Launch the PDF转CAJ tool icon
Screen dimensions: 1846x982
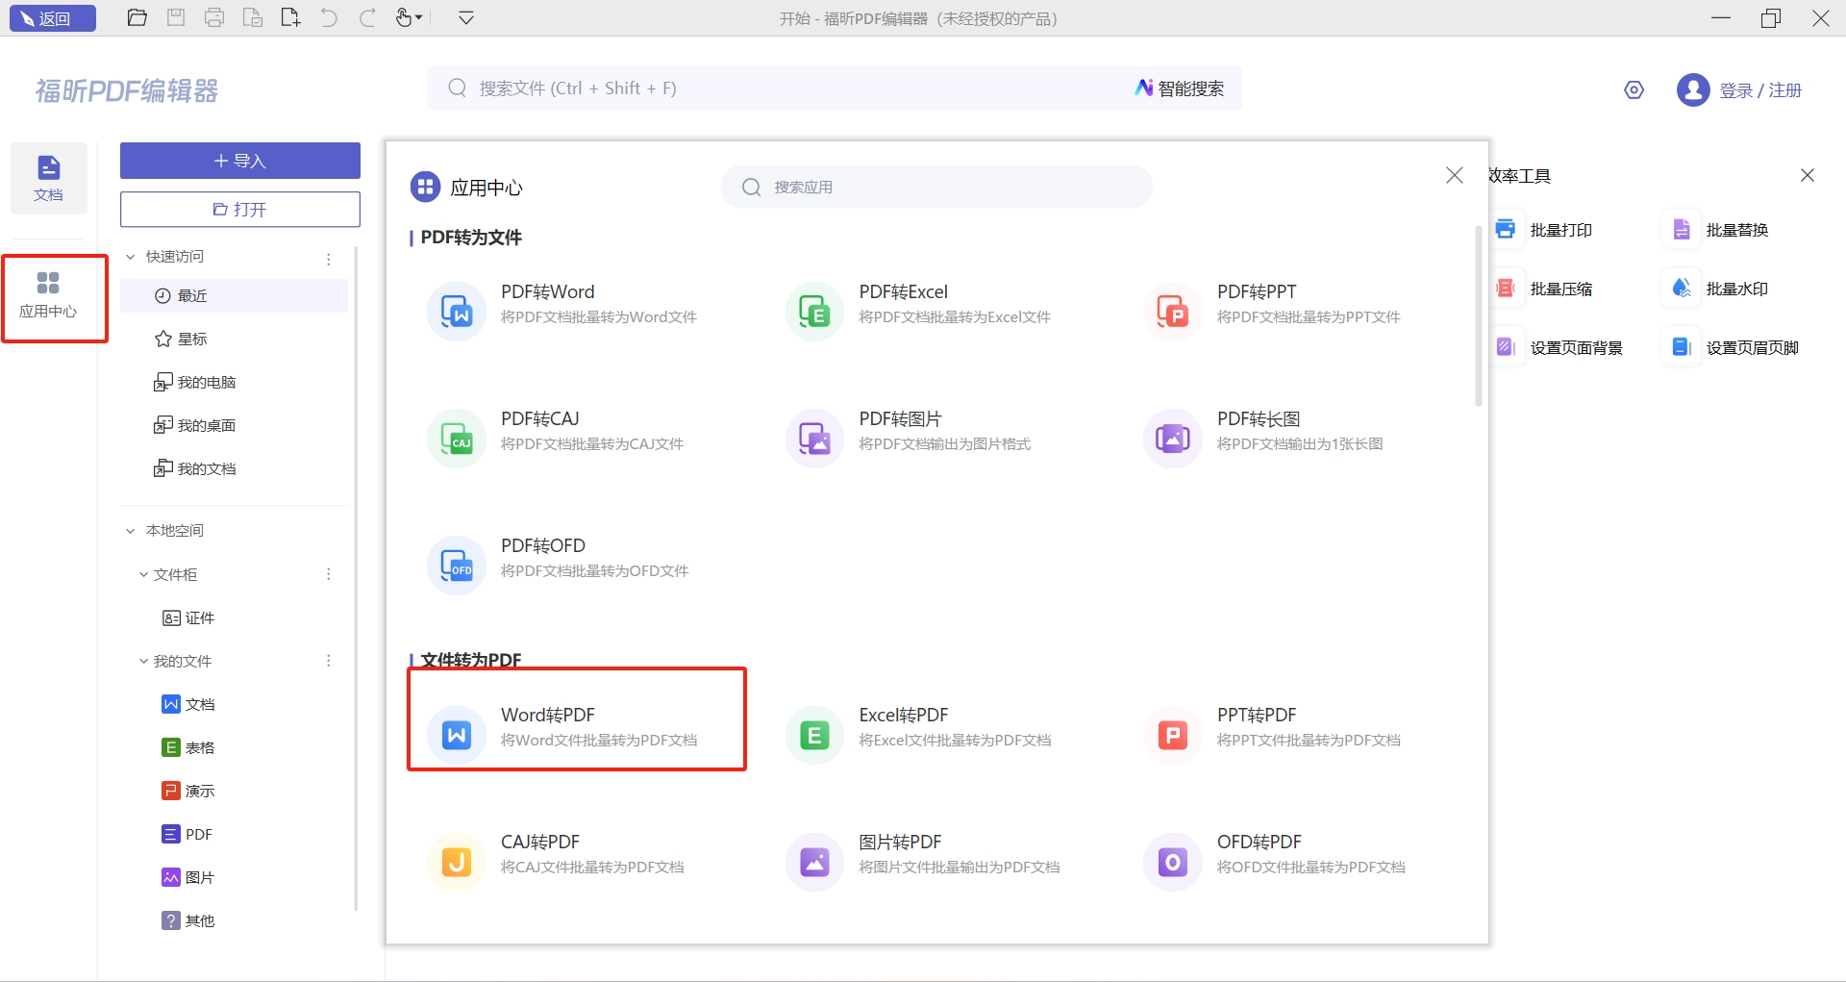pyautogui.click(x=456, y=439)
